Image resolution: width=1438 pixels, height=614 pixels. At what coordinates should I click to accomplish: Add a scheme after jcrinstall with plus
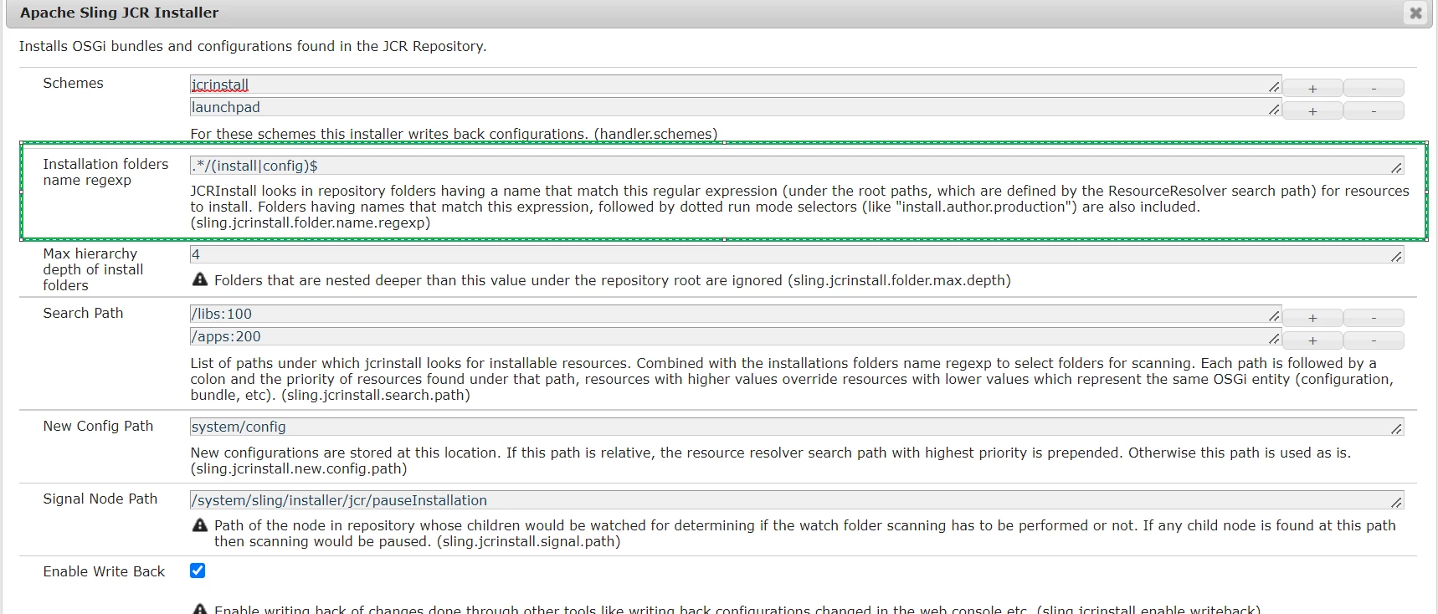1312,88
